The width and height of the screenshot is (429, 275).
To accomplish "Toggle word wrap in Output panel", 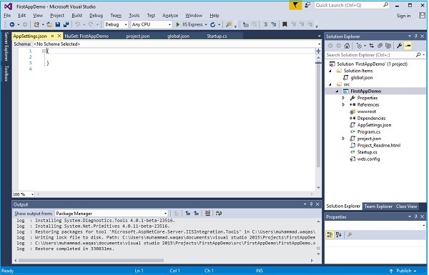I will coord(219,214).
